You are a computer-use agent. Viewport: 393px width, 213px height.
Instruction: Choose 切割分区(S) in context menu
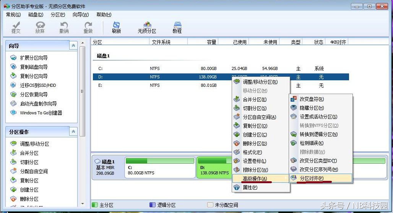click(x=261, y=108)
